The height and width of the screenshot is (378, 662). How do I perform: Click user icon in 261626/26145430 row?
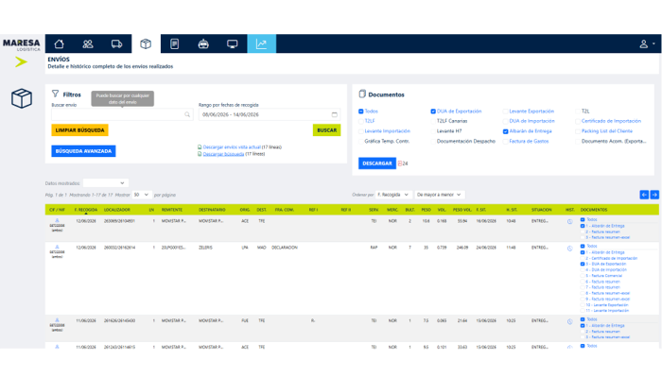[x=57, y=320]
